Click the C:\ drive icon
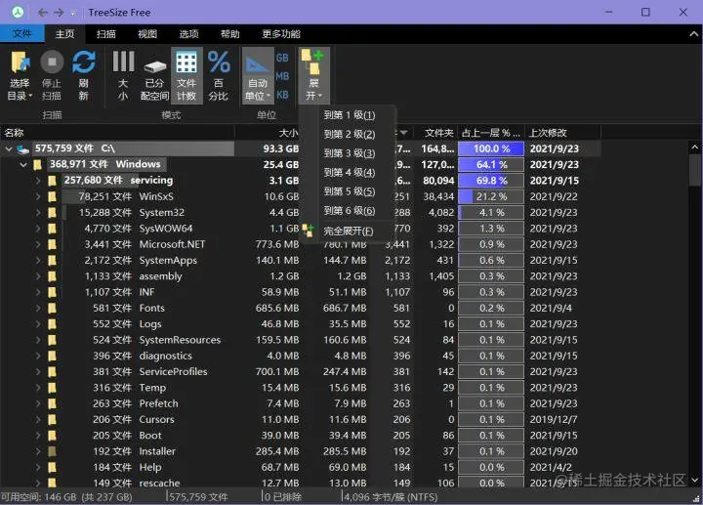The width and height of the screenshot is (703, 505). coord(22,148)
